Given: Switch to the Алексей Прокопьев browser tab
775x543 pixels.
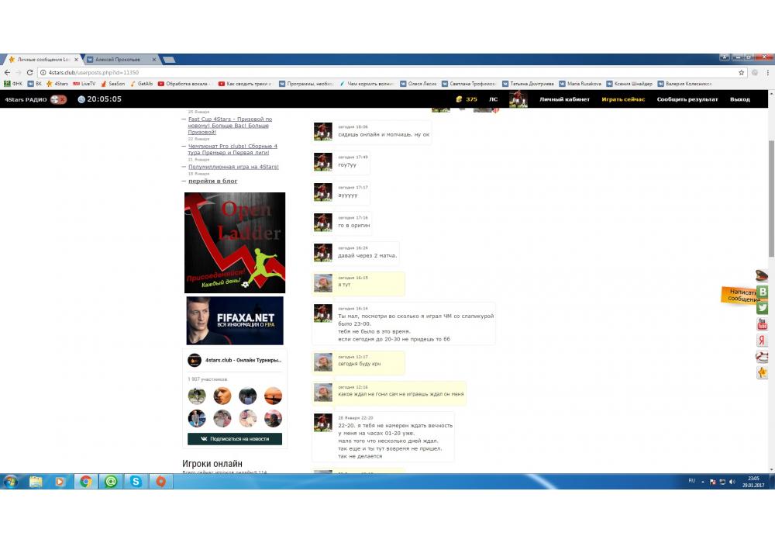Looking at the screenshot, I should tap(119, 60).
